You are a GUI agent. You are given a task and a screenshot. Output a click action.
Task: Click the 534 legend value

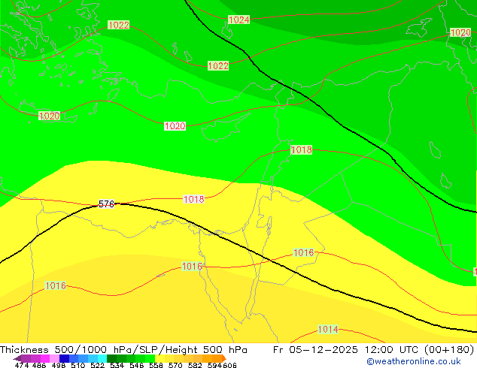coord(117,365)
